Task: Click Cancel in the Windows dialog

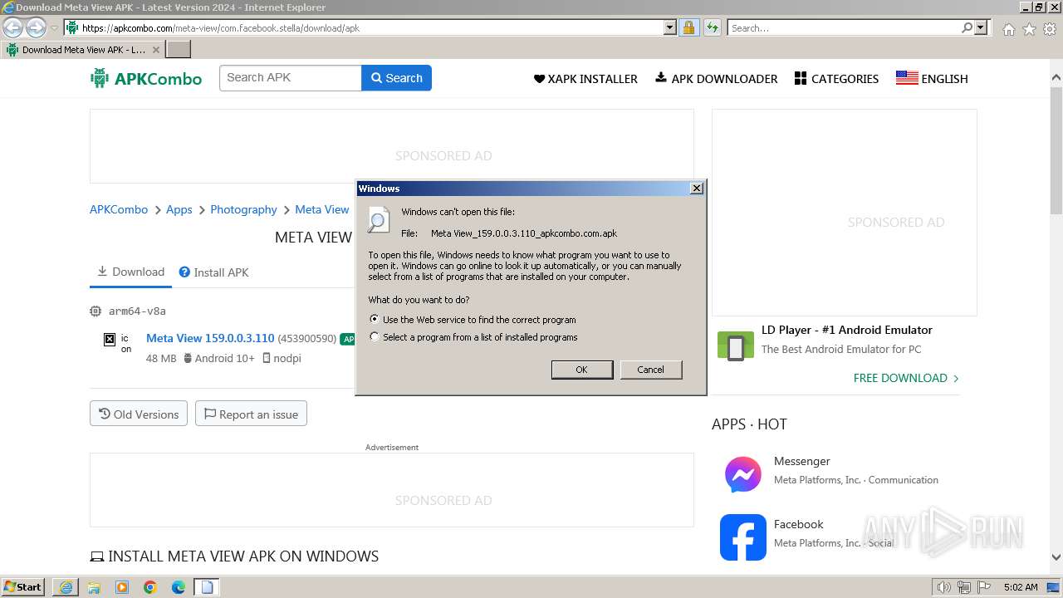Action: click(x=650, y=370)
